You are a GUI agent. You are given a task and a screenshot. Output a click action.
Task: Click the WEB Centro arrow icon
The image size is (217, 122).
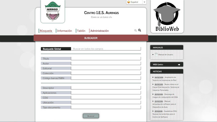click(179, 65)
